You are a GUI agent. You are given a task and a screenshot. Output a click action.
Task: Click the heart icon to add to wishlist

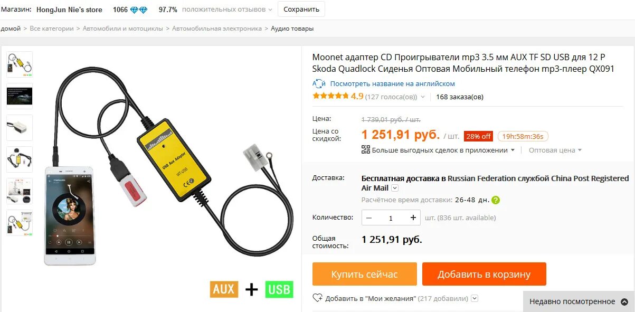pyautogui.click(x=317, y=298)
